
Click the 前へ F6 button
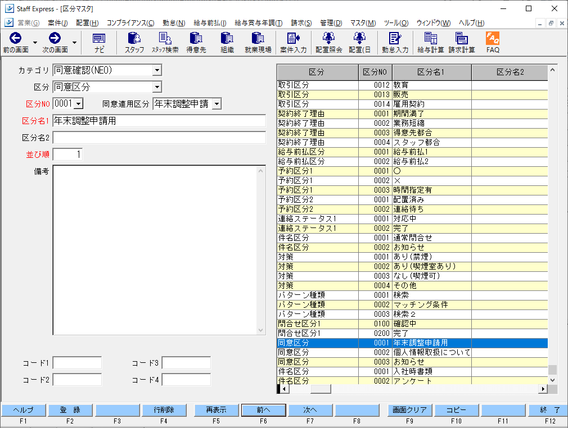click(263, 410)
